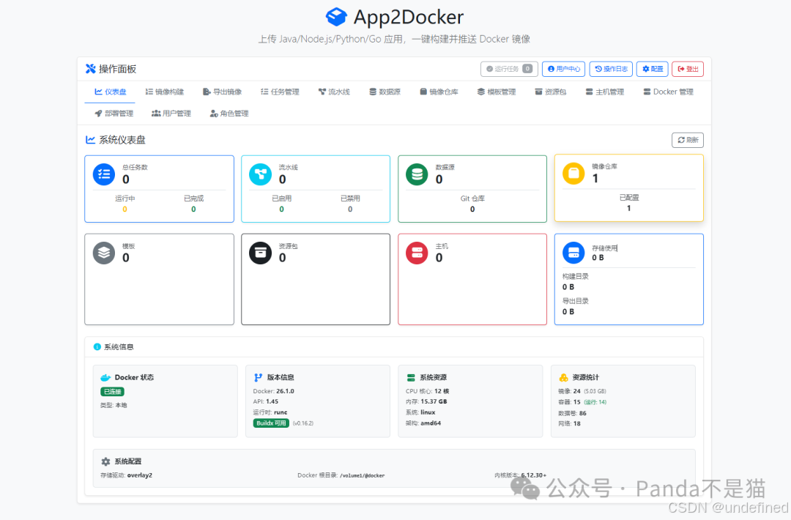791x520 pixels.
Task: Click the Git 仓库 label
Action: (x=472, y=198)
